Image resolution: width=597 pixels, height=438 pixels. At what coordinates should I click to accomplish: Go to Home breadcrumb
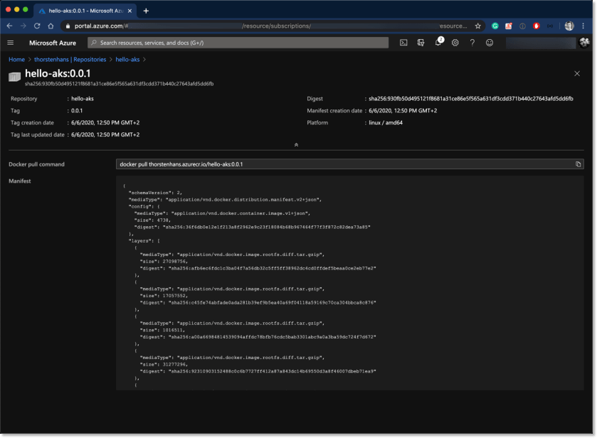click(x=17, y=59)
